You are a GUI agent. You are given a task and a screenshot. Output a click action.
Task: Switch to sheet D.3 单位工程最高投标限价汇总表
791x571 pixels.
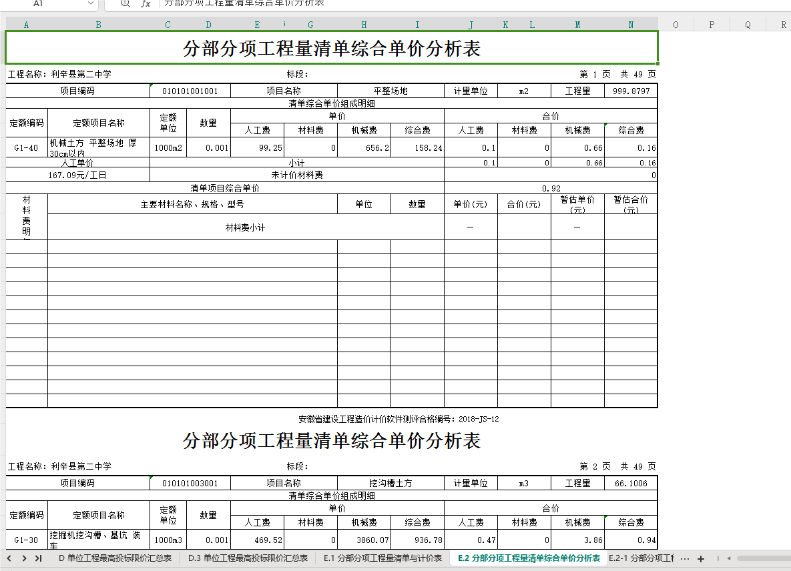tap(248, 558)
